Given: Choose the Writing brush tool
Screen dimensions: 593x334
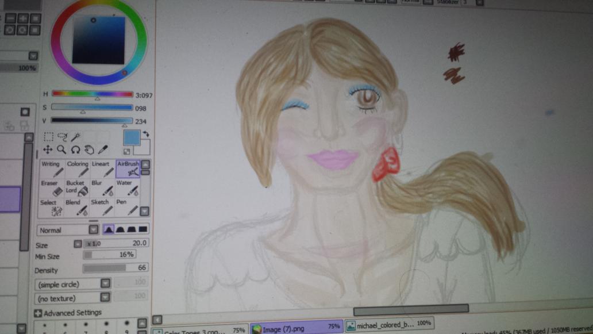Looking at the screenshot, I should [52, 168].
